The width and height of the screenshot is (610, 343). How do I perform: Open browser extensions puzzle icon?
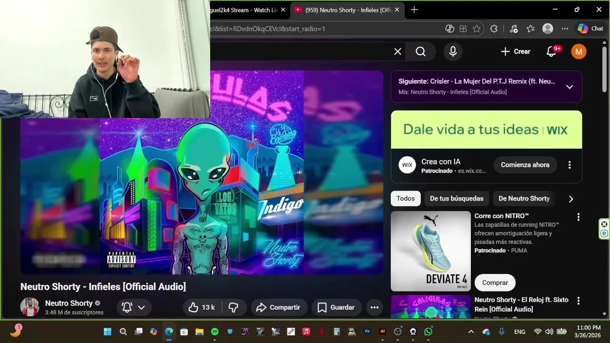(494, 29)
